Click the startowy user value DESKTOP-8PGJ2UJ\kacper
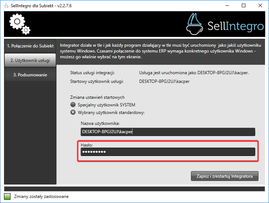The width and height of the screenshot is (269, 203). point(164,81)
